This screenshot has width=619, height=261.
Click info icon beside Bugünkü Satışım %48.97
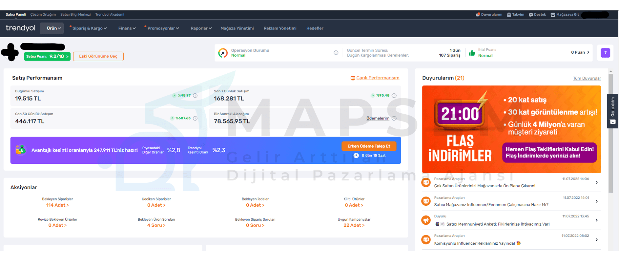pyautogui.click(x=195, y=96)
